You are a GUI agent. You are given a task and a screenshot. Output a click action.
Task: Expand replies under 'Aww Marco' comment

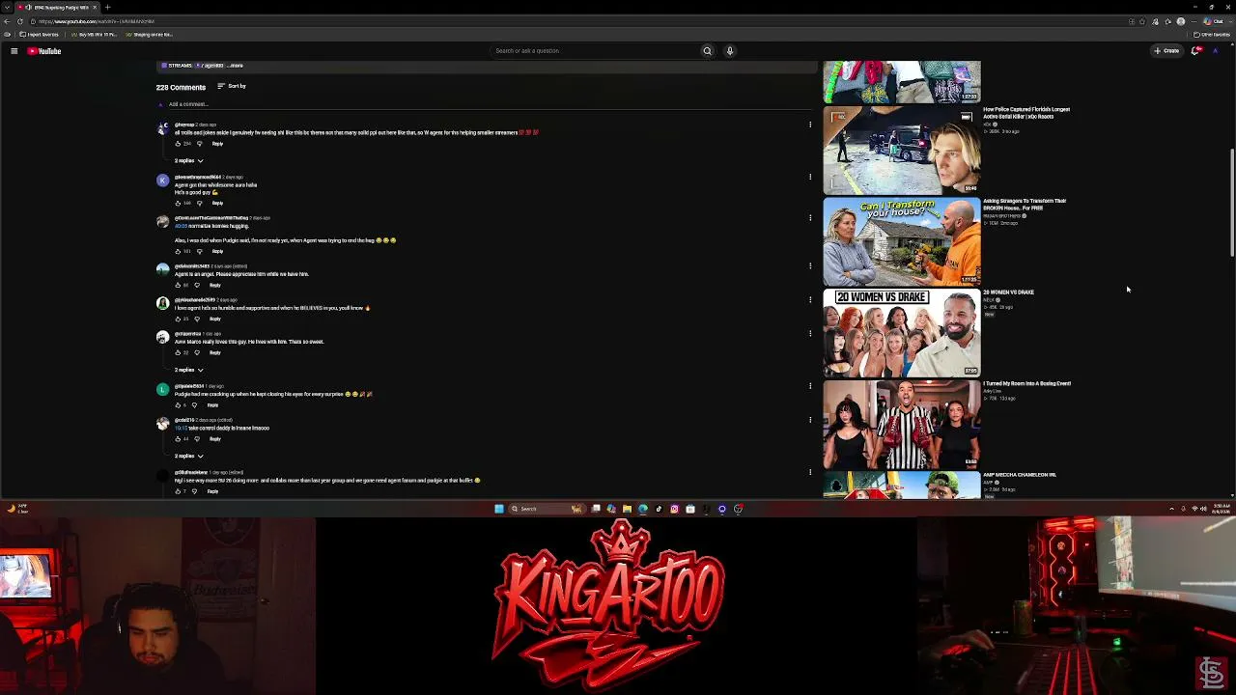(x=189, y=370)
